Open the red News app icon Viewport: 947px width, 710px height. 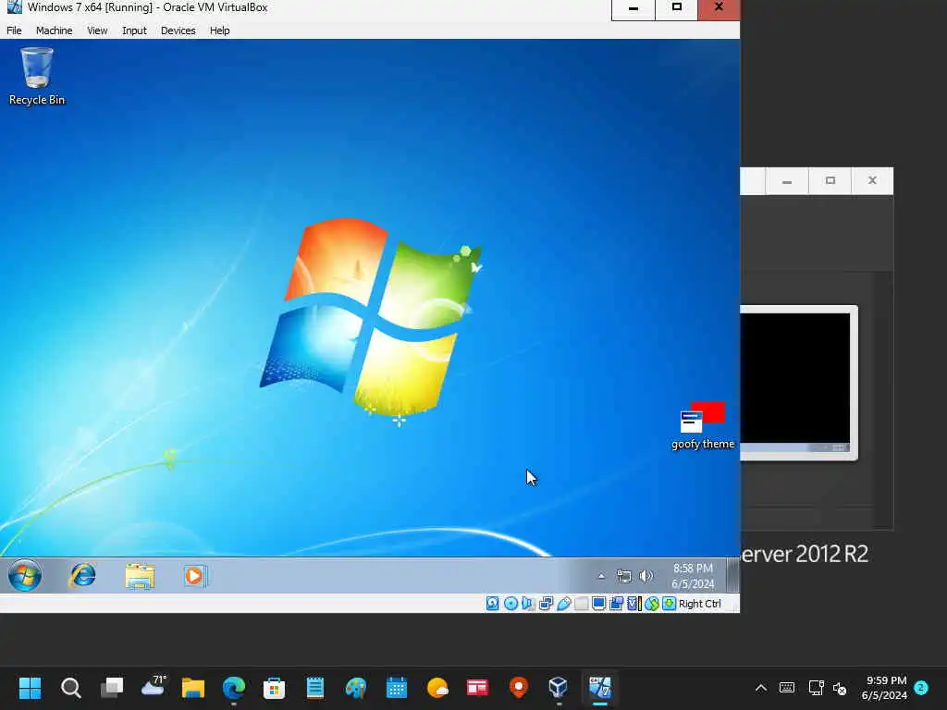point(478,688)
